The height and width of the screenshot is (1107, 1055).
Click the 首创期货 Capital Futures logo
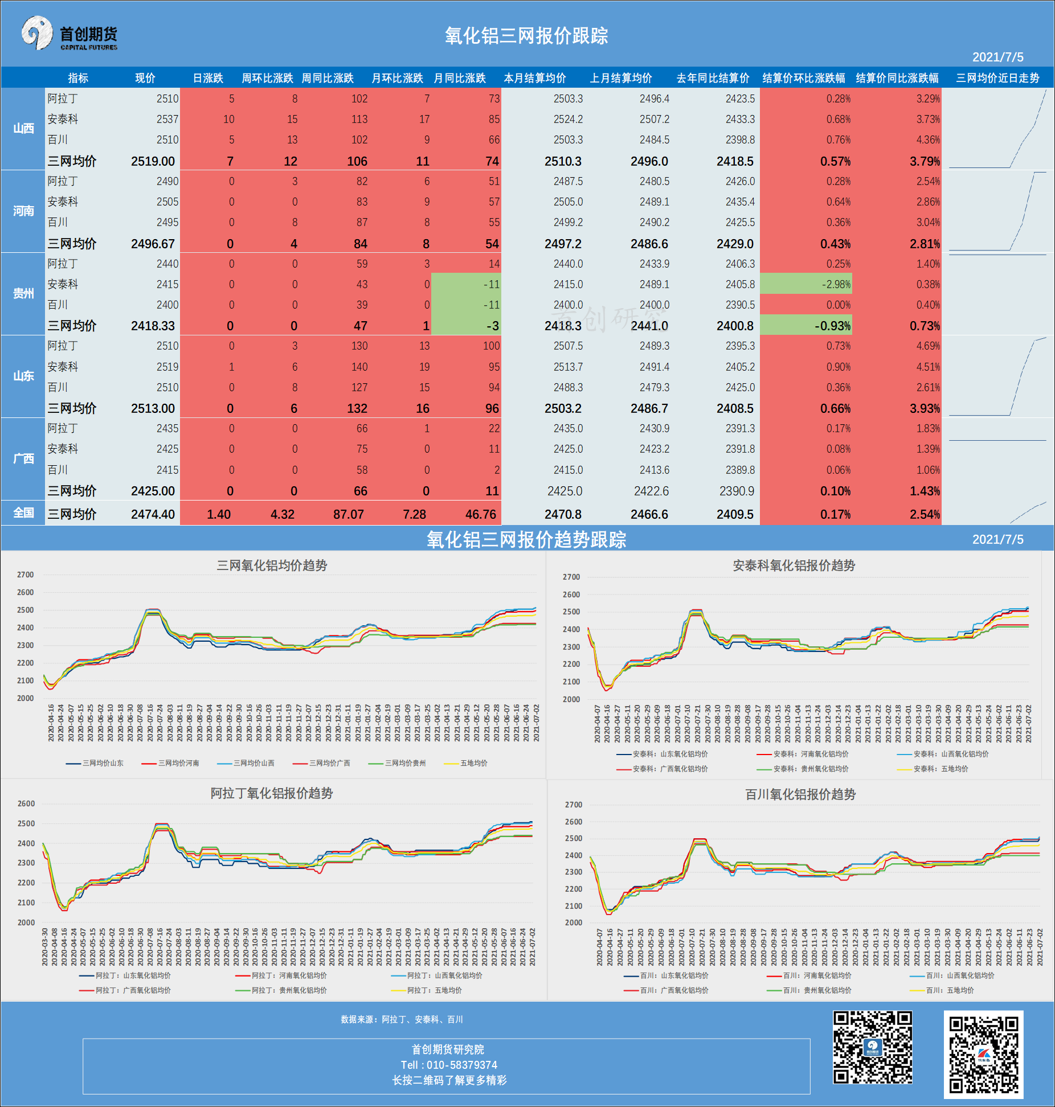click(69, 34)
